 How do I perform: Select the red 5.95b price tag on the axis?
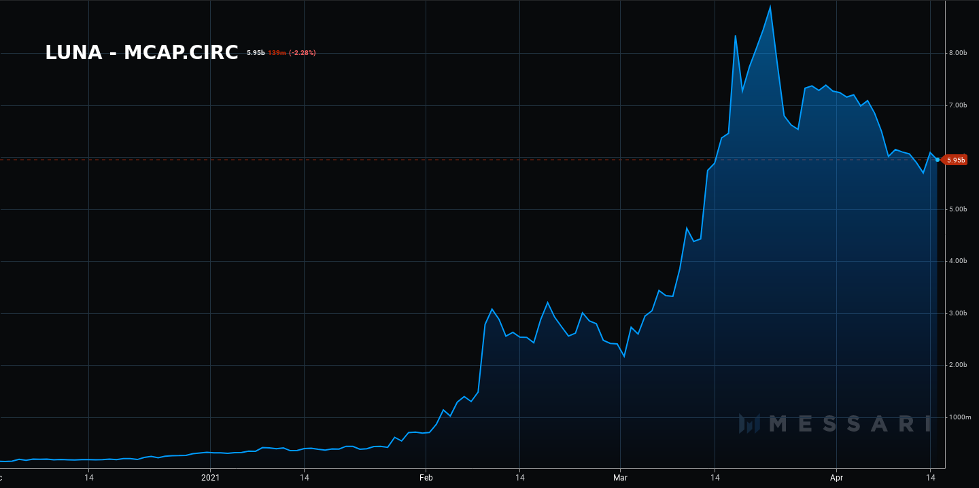(955, 160)
